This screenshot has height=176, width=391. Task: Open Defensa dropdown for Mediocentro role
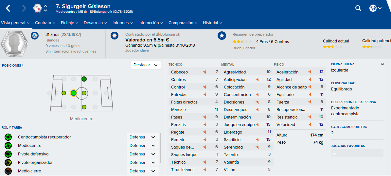coord(142,146)
